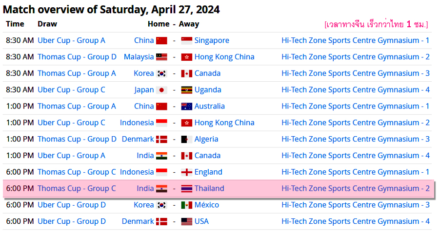Click the Singapore flag icon

186,41
